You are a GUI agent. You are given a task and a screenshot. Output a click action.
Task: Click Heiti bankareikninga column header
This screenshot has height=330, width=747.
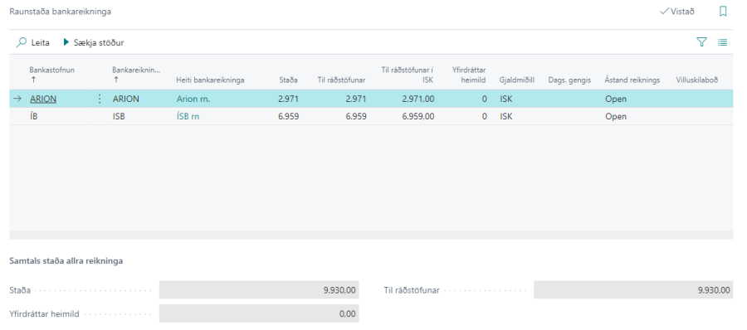pos(210,80)
